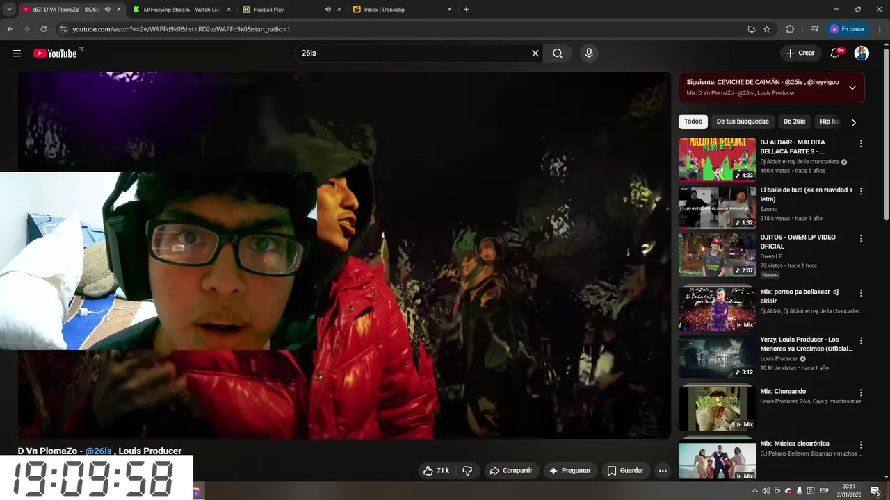This screenshot has width=890, height=500.
Task: Select the Todos filter chip
Action: [693, 122]
